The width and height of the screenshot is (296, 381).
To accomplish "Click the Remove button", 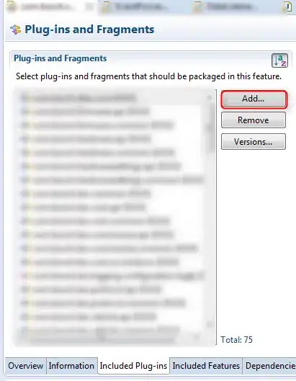I will [x=254, y=120].
